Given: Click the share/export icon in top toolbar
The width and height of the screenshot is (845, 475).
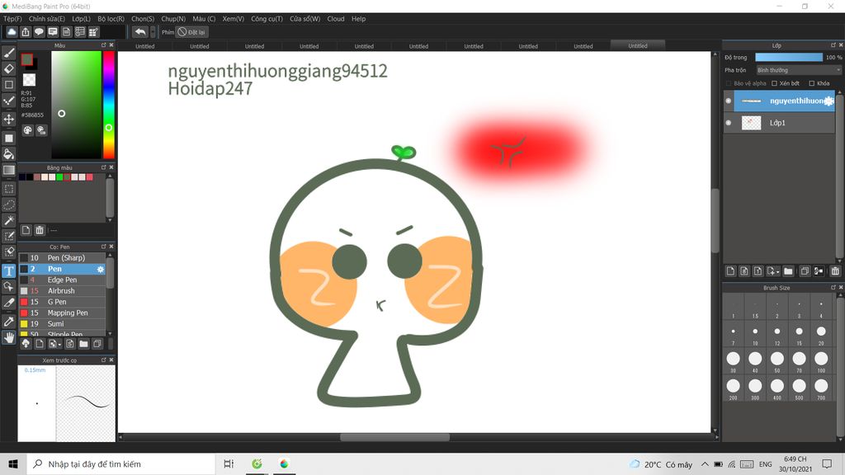Looking at the screenshot, I should point(26,32).
